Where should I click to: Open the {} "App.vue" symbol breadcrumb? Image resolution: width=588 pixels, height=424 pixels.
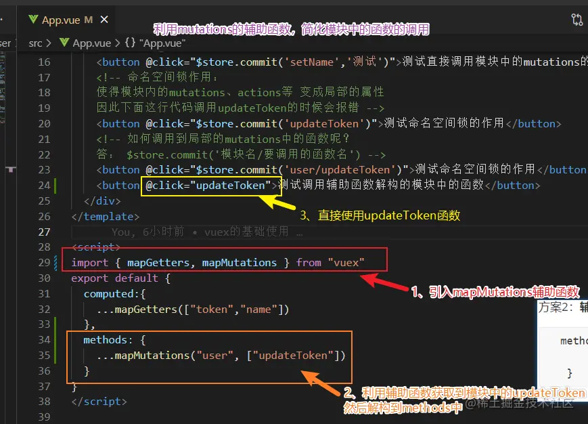pyautogui.click(x=155, y=43)
